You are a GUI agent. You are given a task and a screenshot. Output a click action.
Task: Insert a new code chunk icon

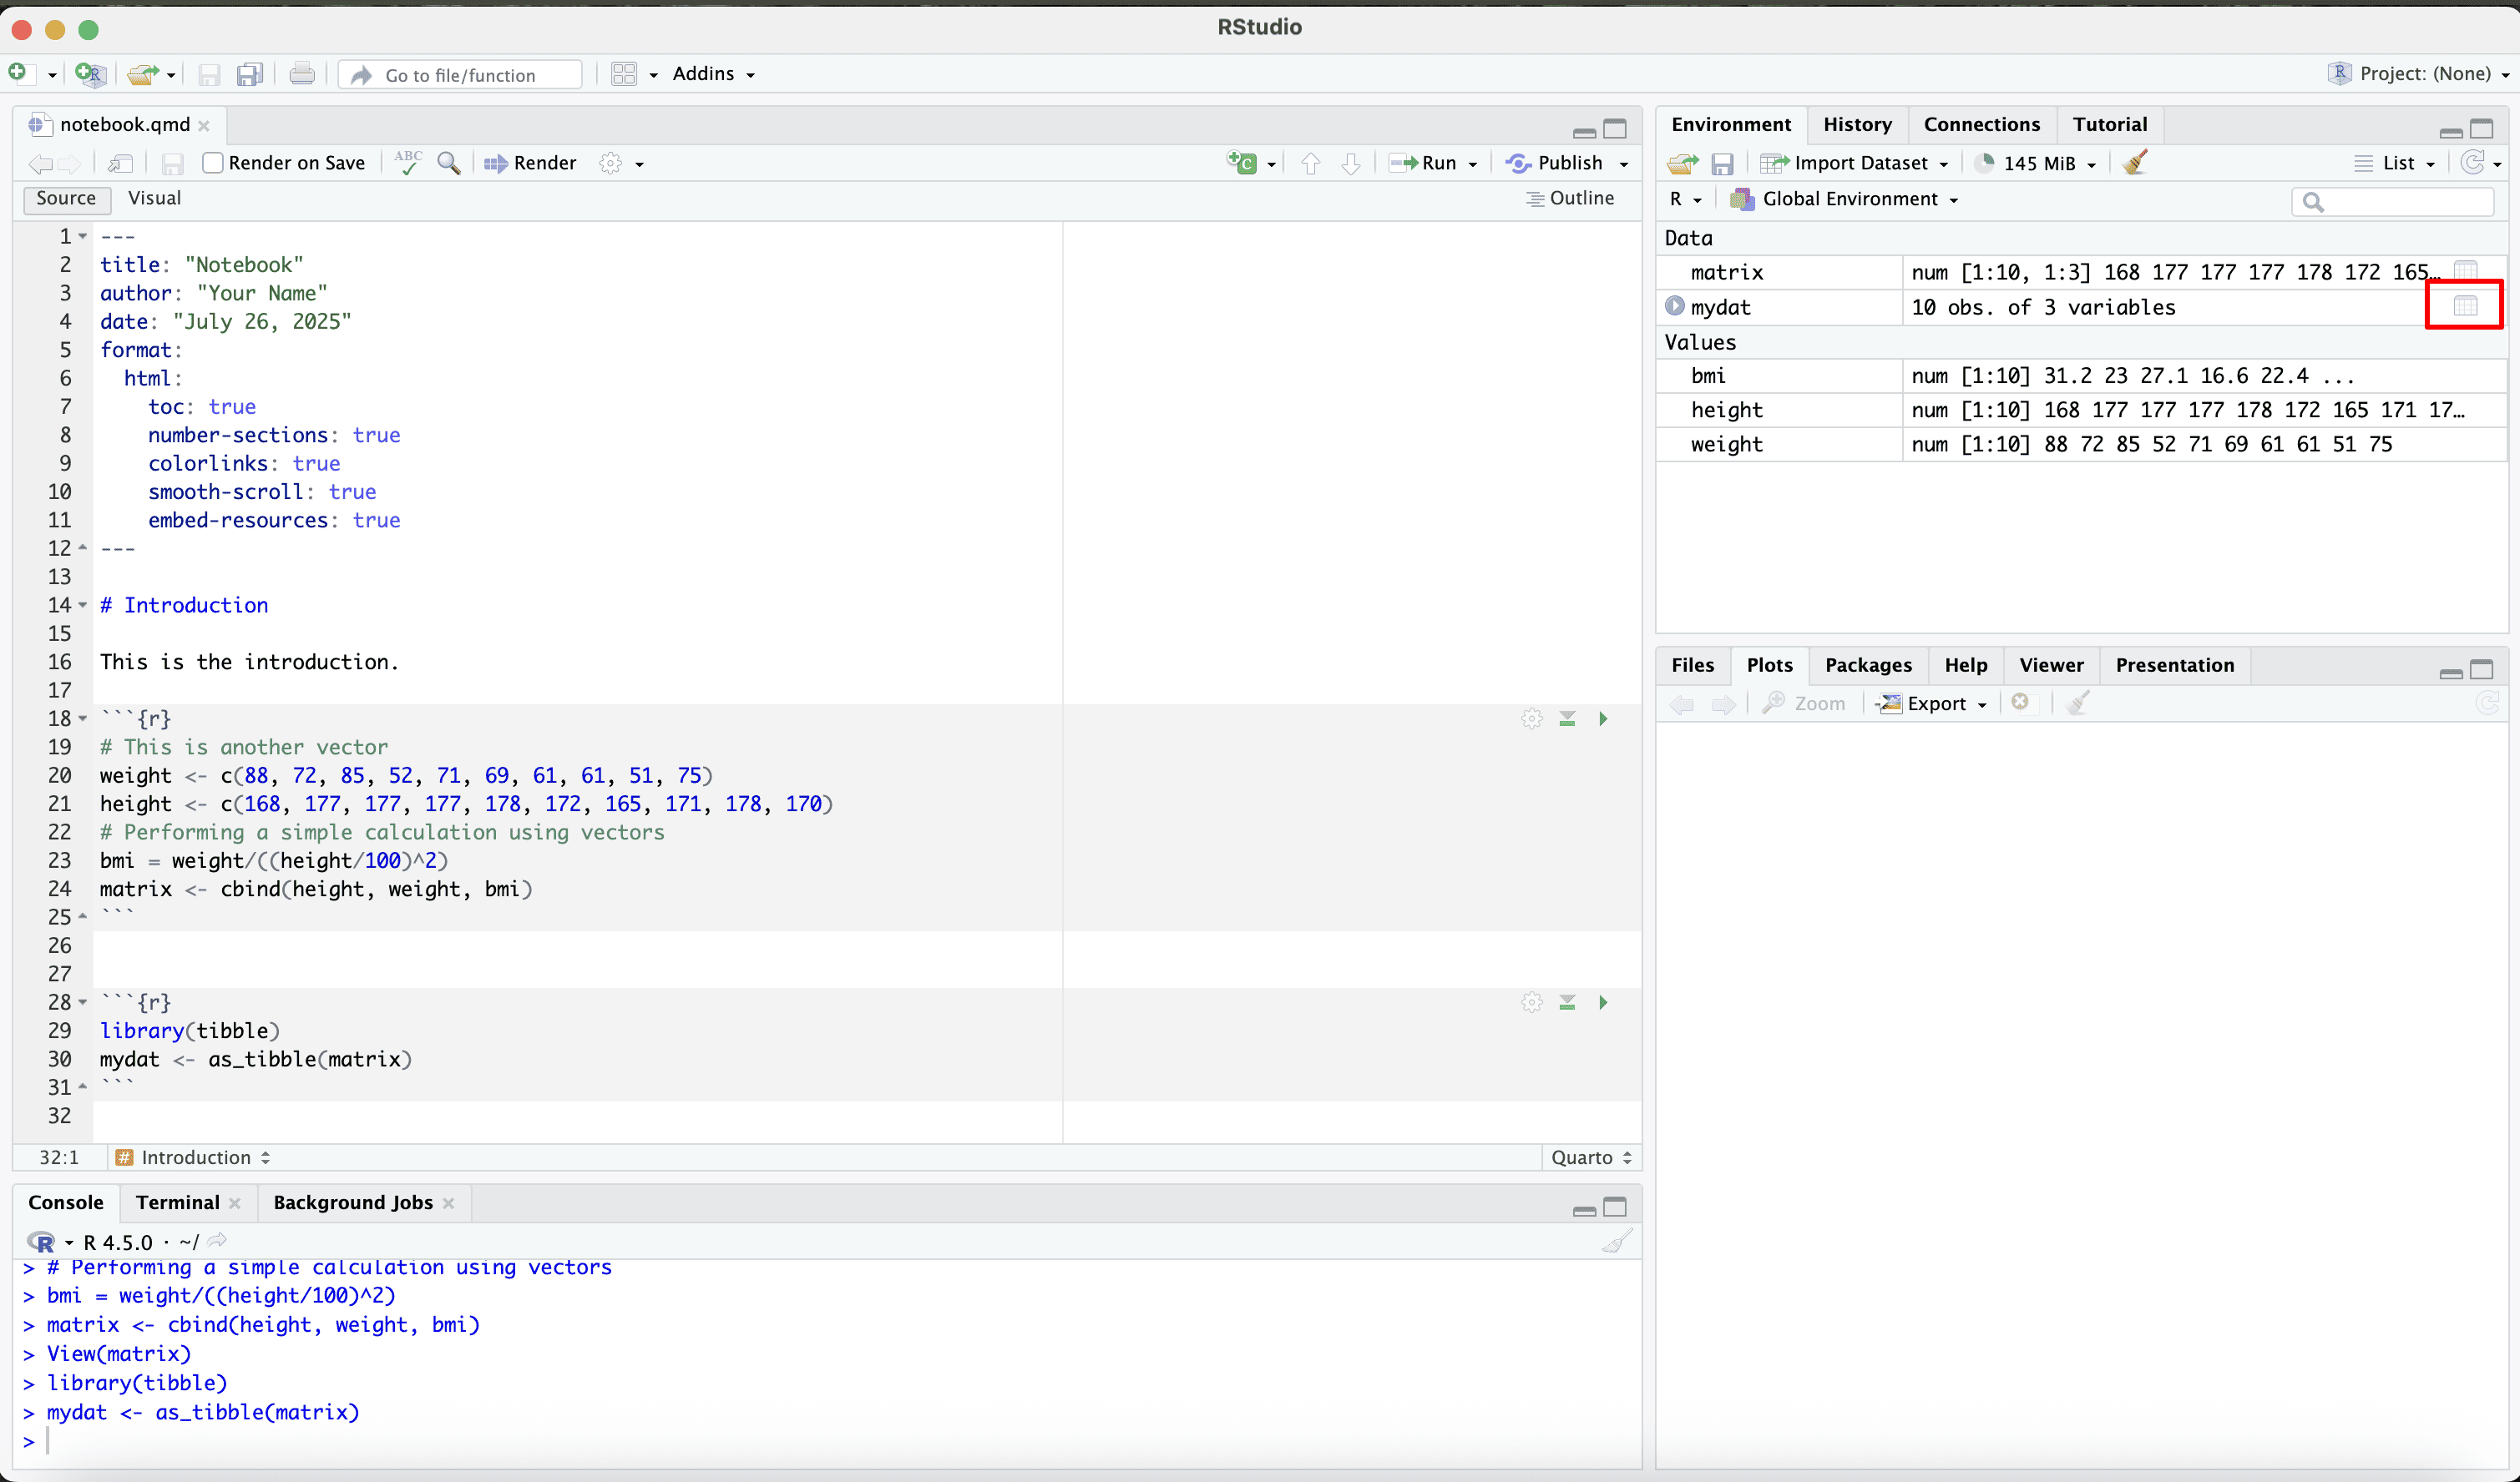[1242, 163]
